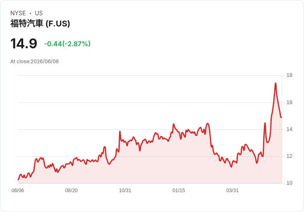Click the sharp spike above 10/31 label

pyautogui.click(x=120, y=131)
